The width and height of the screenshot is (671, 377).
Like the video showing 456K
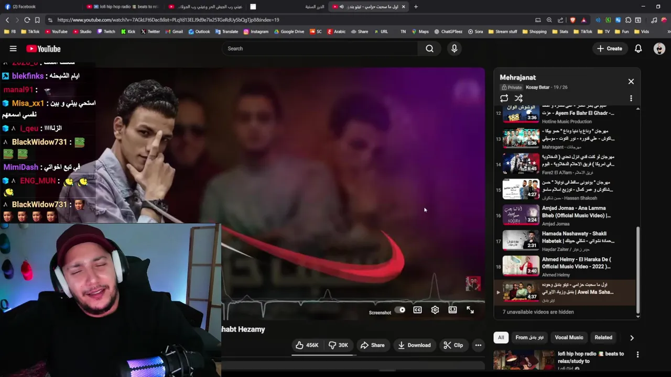point(307,345)
